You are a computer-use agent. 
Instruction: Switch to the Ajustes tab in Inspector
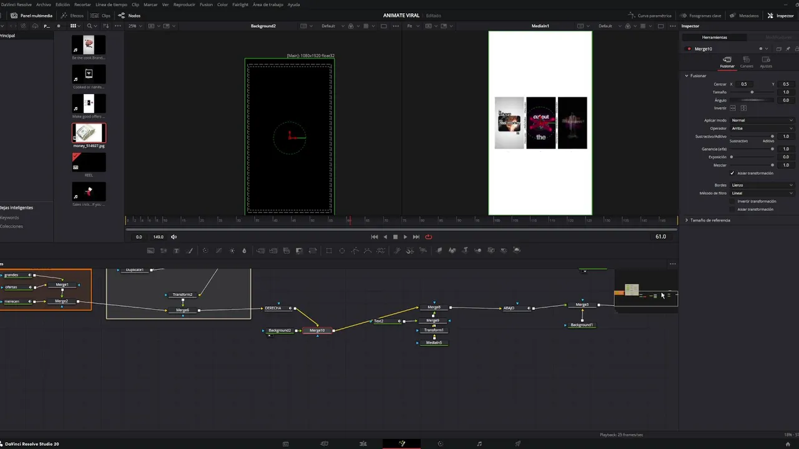tap(766, 62)
